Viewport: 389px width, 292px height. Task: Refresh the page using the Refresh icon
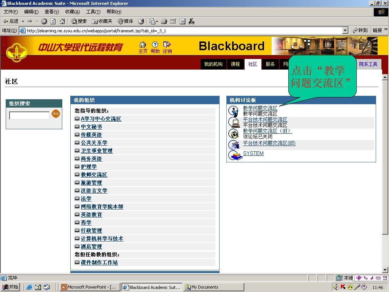53,21
